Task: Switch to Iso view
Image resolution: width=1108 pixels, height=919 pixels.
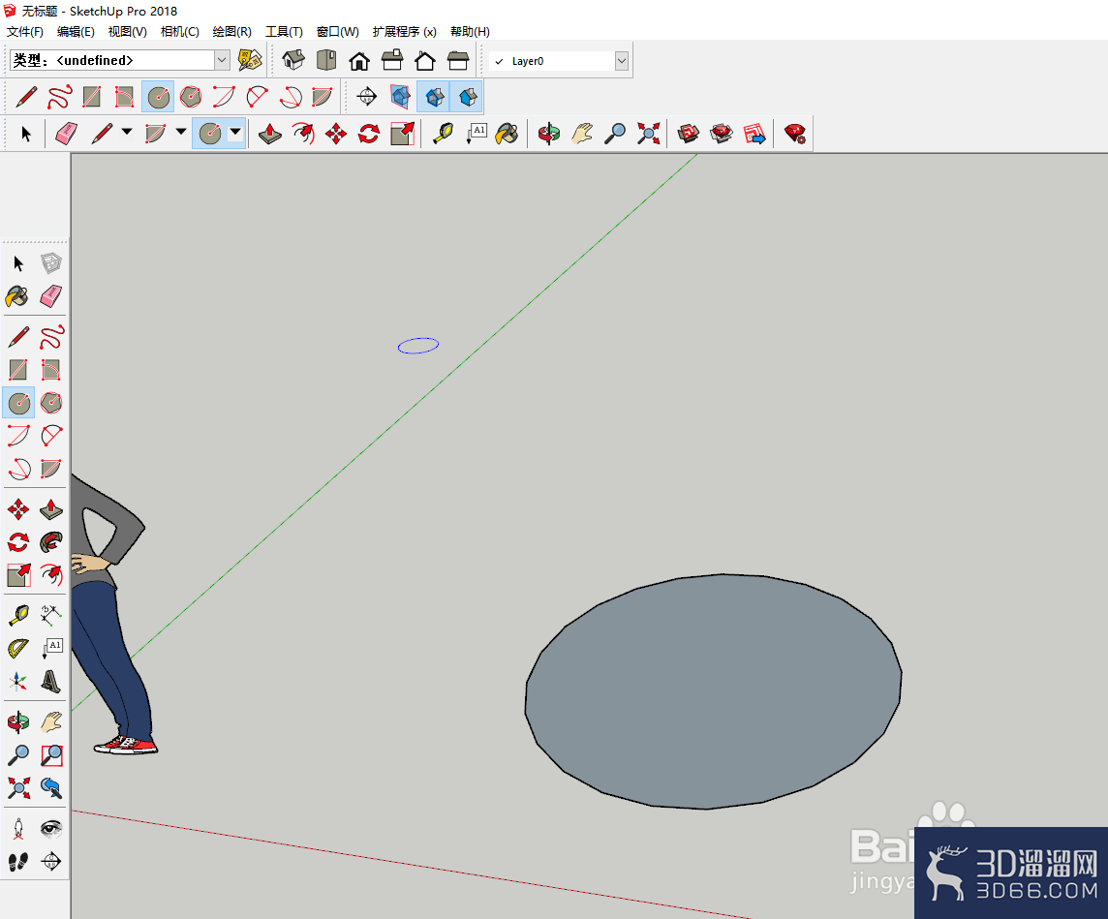Action: [x=293, y=60]
